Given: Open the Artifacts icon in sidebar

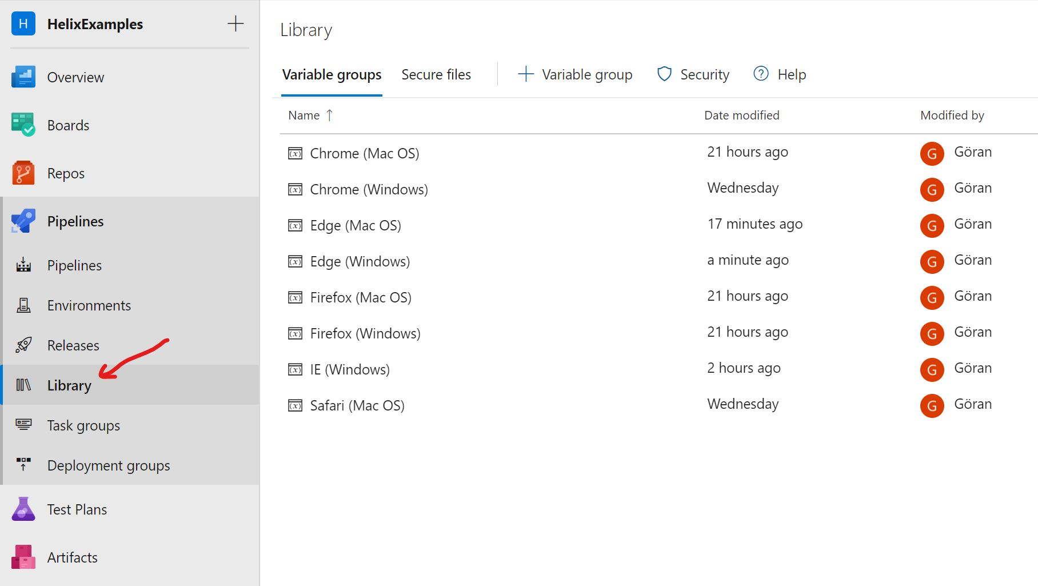Looking at the screenshot, I should (23, 557).
